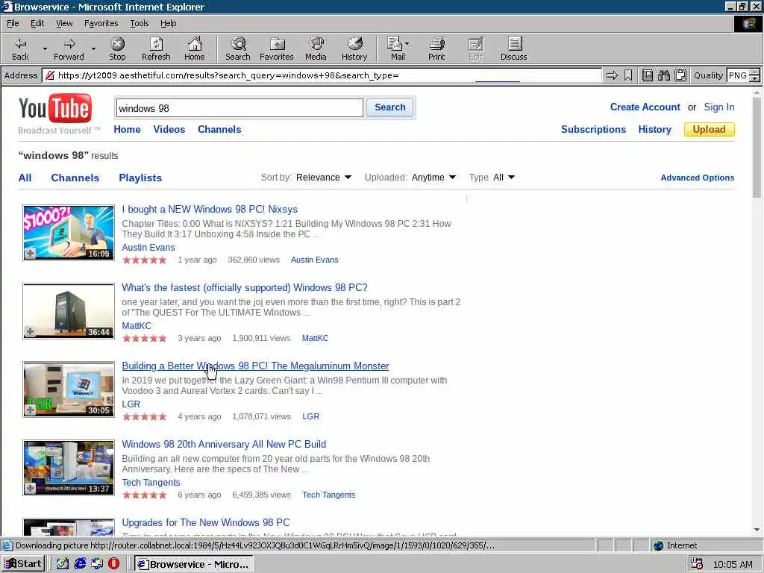This screenshot has width=764, height=573.
Task: Refresh the page from the toolbar
Action: (156, 48)
